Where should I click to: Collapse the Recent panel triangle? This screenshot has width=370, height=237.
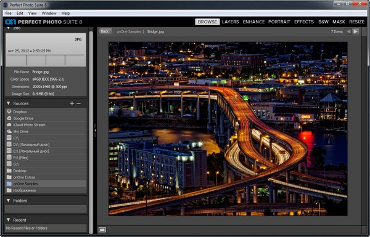coord(9,220)
